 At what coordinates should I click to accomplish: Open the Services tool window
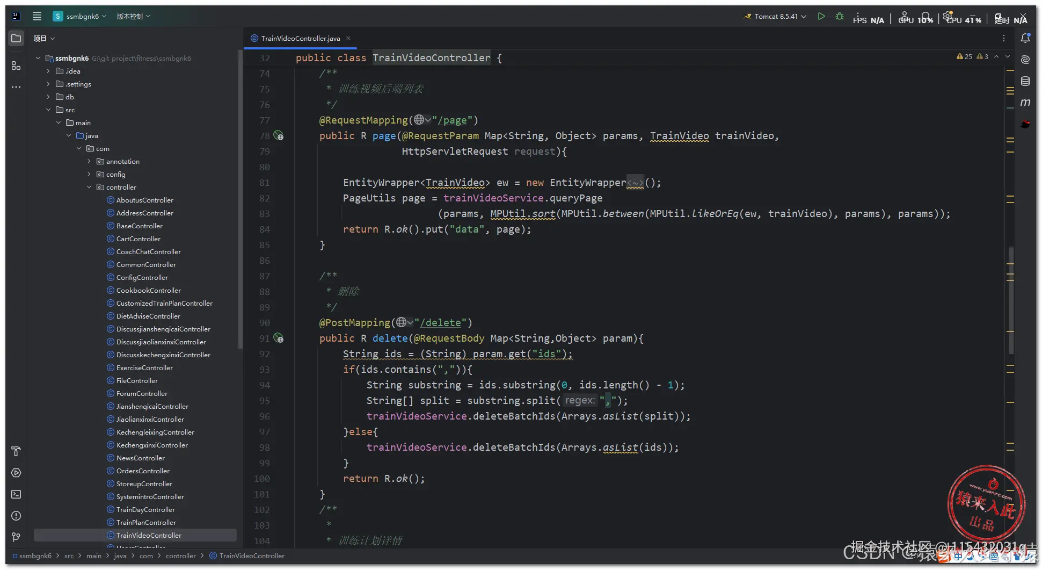pyautogui.click(x=16, y=473)
